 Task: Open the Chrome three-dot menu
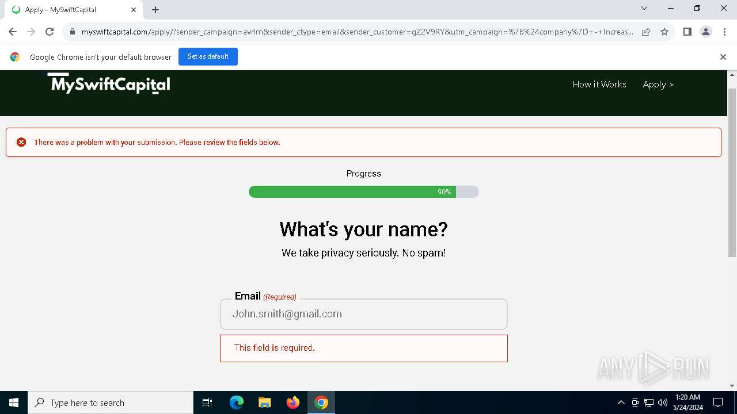(724, 32)
